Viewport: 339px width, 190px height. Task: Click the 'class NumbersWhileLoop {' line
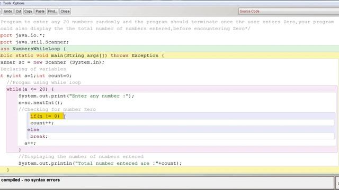[33, 49]
